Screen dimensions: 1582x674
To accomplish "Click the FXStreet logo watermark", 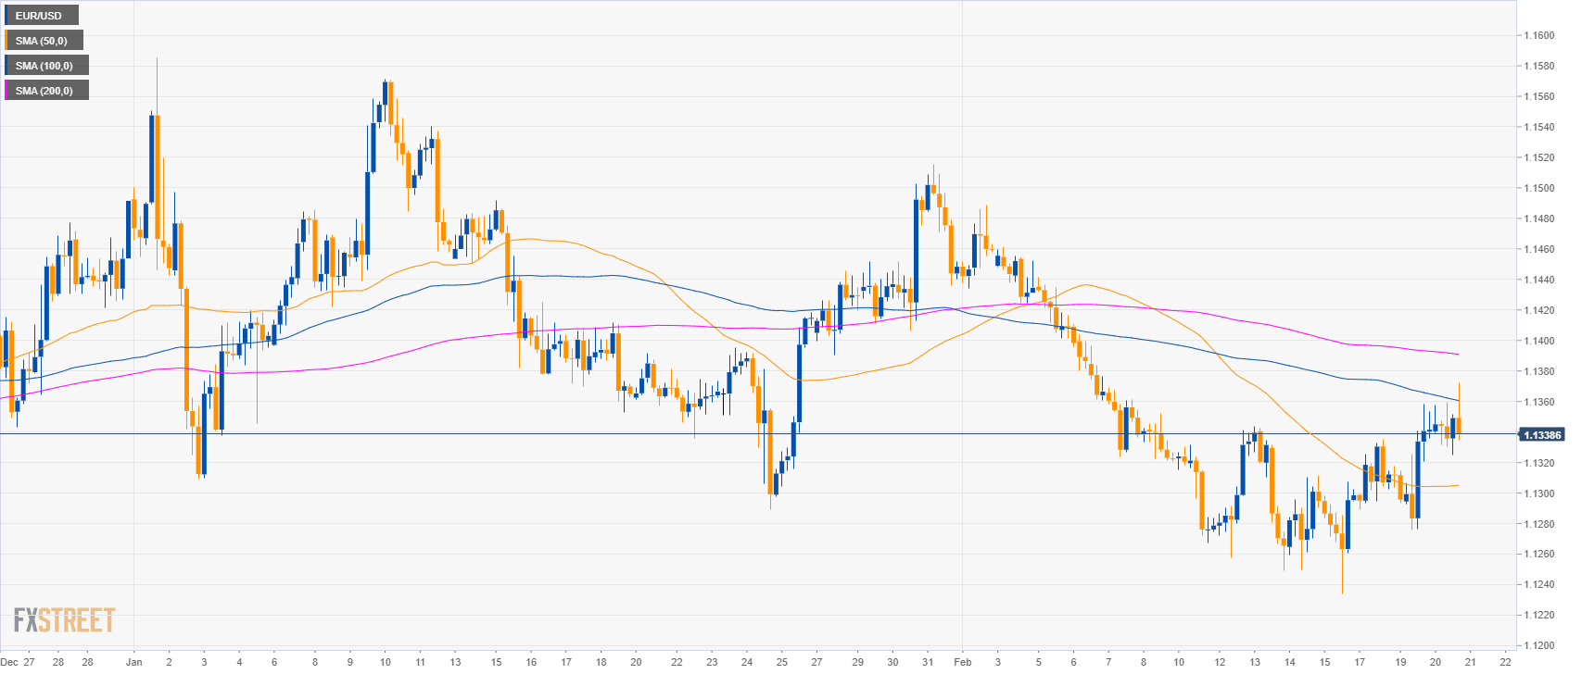I will [x=64, y=620].
